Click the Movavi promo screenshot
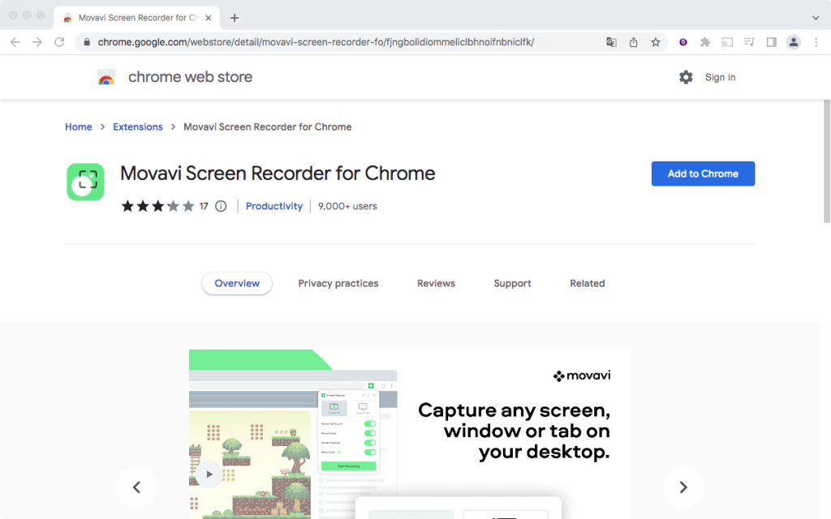This screenshot has width=831, height=519. pyautogui.click(x=410, y=435)
